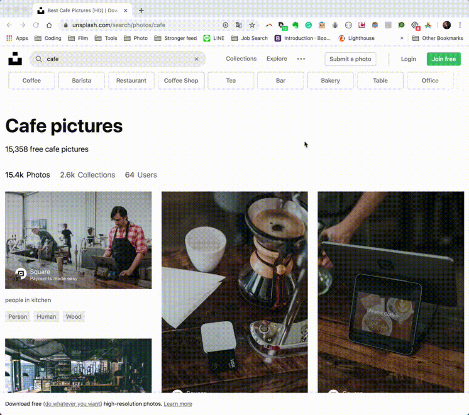Select the Table tag filter
Screen dimensions: 469x415
pyautogui.click(x=380, y=81)
